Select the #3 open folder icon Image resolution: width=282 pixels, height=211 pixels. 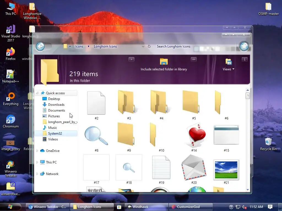coord(128,102)
